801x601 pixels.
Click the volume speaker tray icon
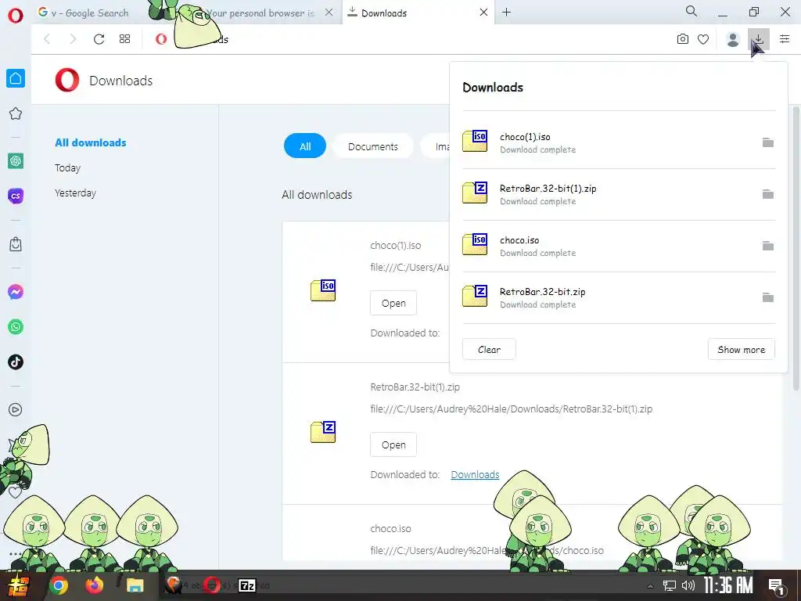pyautogui.click(x=688, y=585)
